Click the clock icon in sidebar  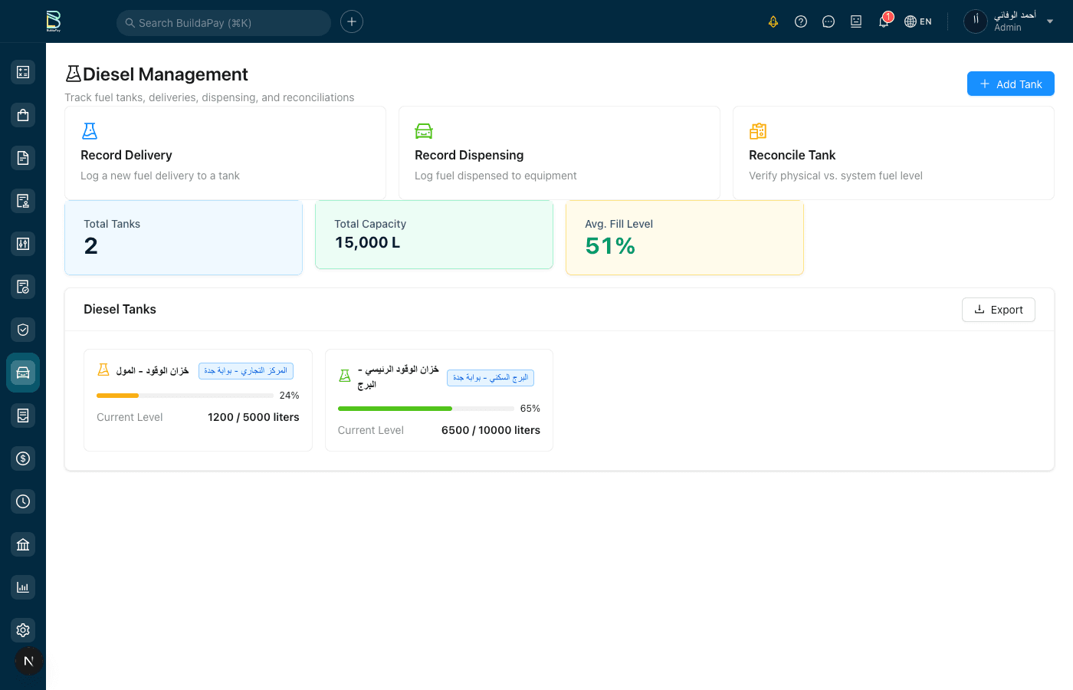(23, 501)
